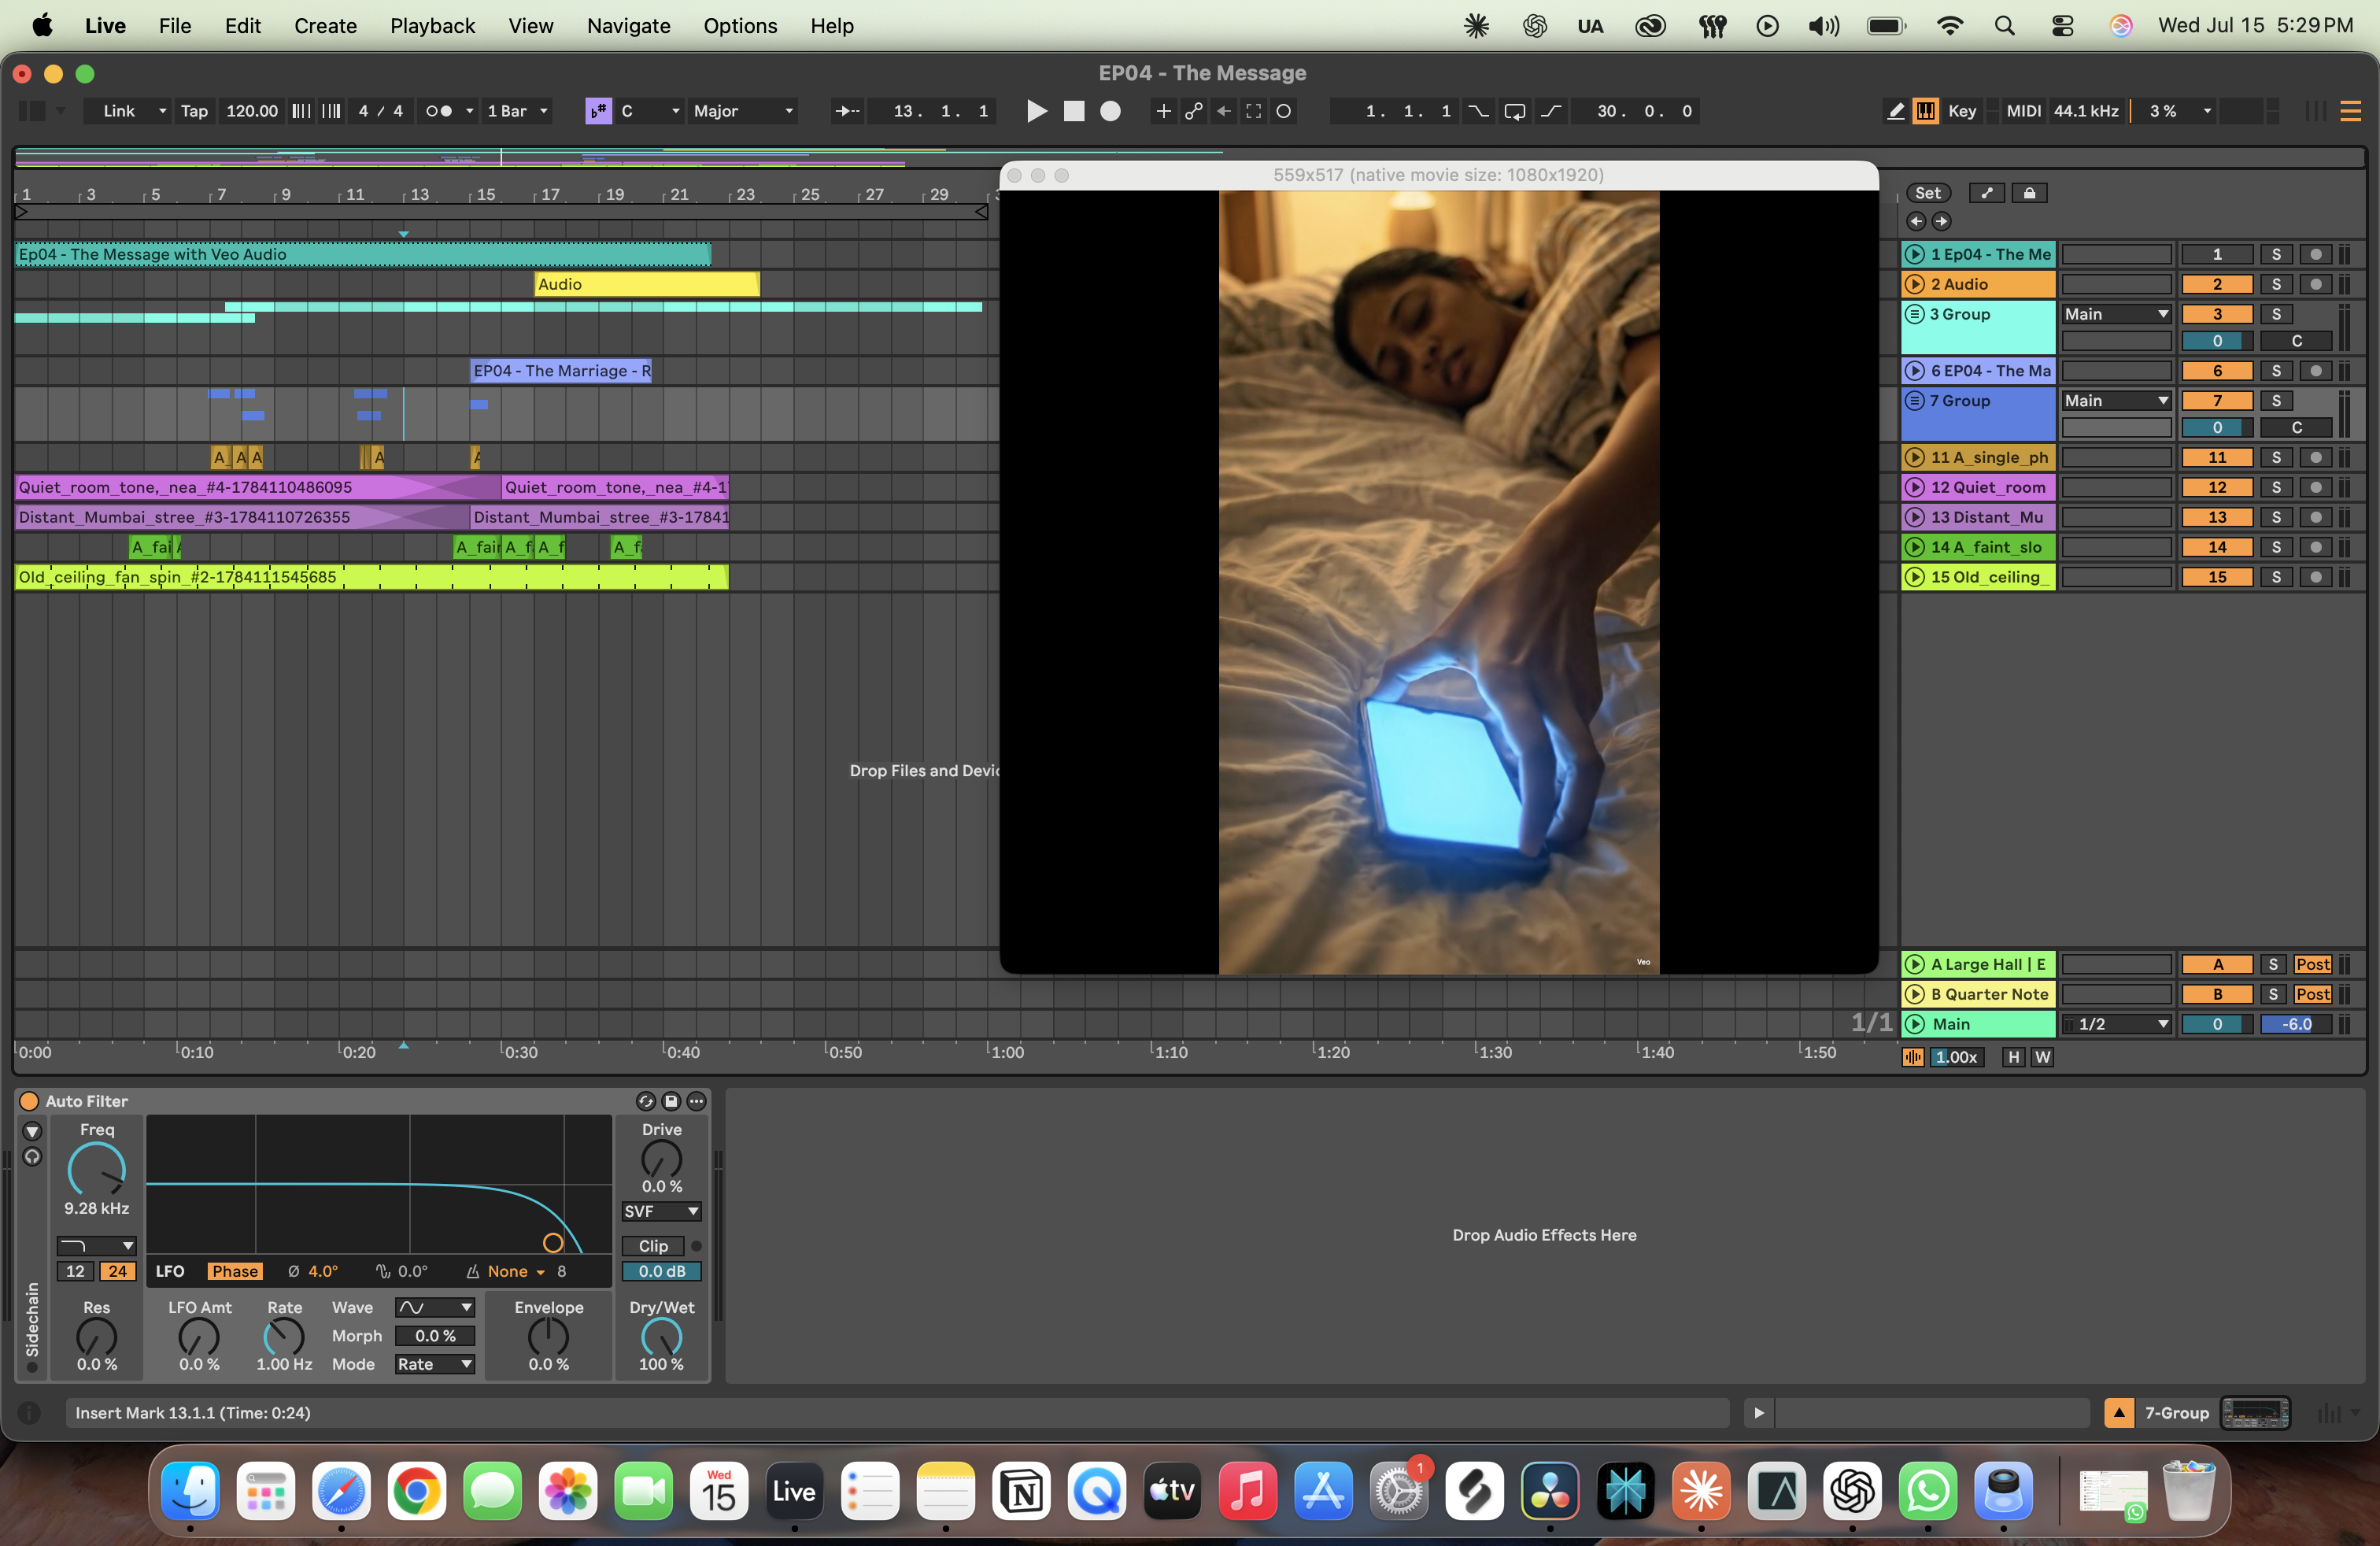2380x1546 pixels.
Task: Click the Key map mode button
Action: (1962, 111)
